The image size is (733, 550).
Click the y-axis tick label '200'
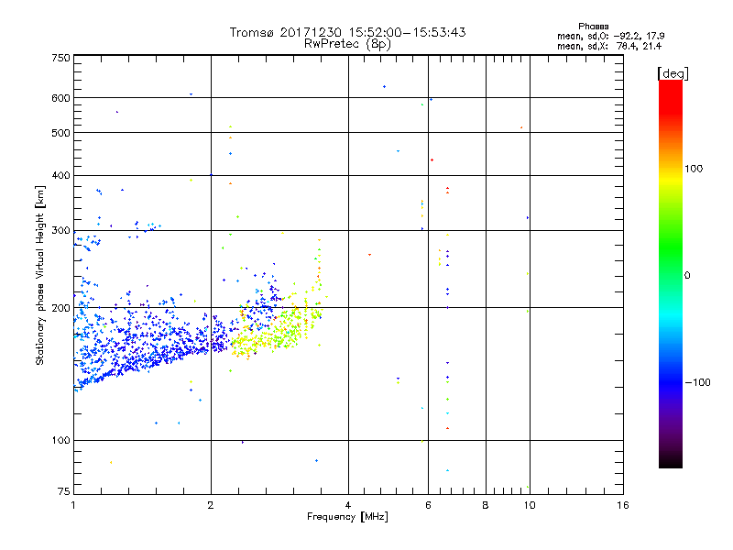[x=61, y=308]
